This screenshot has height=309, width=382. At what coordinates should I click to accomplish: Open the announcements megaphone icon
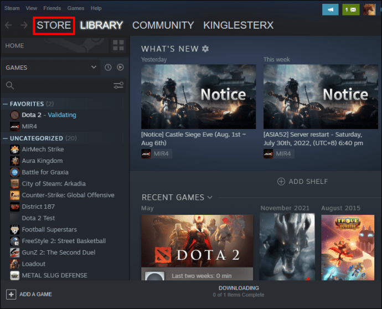(x=330, y=10)
